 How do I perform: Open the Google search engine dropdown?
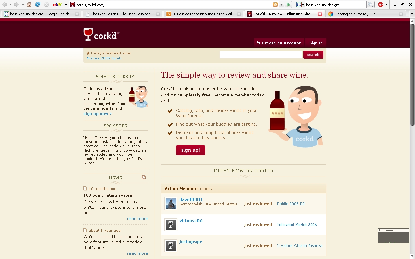coord(300,5)
